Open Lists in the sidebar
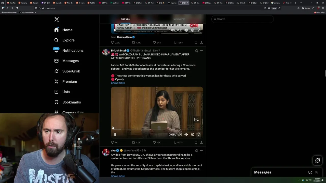Viewport: 326px width, 183px height. [62, 92]
